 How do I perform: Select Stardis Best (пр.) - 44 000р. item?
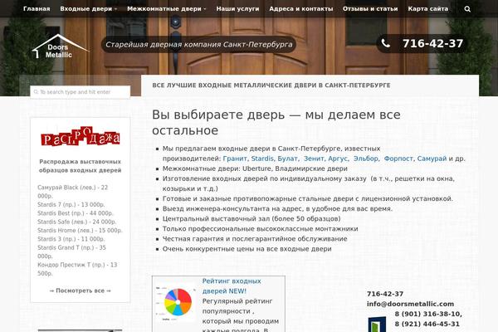click(76, 213)
